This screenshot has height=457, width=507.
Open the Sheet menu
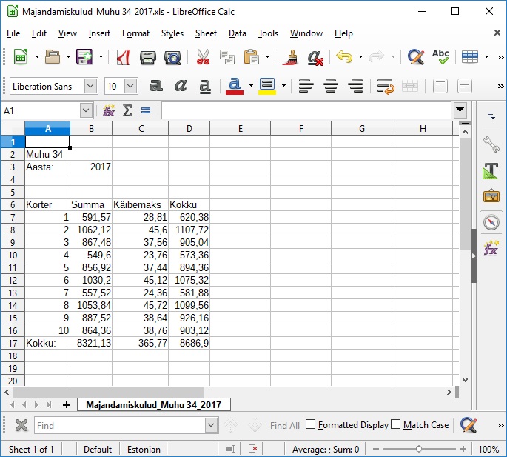206,33
